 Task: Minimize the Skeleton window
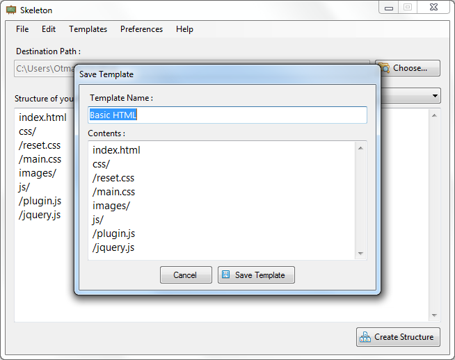[389, 8]
